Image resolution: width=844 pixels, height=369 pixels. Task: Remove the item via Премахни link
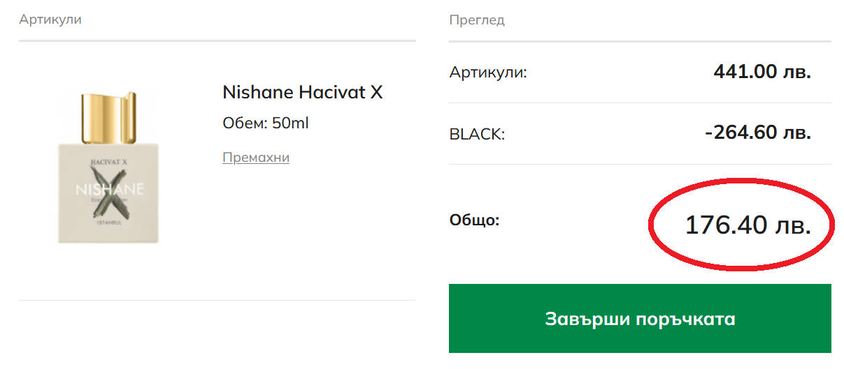tap(255, 158)
